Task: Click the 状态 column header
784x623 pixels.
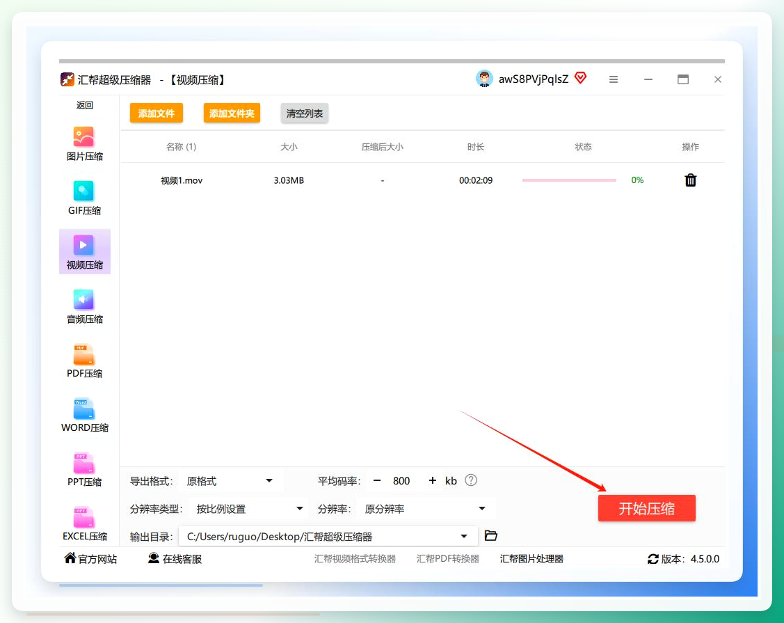Action: (583, 147)
